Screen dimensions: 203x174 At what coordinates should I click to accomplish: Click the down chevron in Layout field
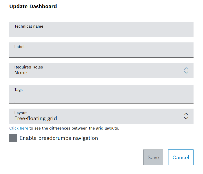186,118
